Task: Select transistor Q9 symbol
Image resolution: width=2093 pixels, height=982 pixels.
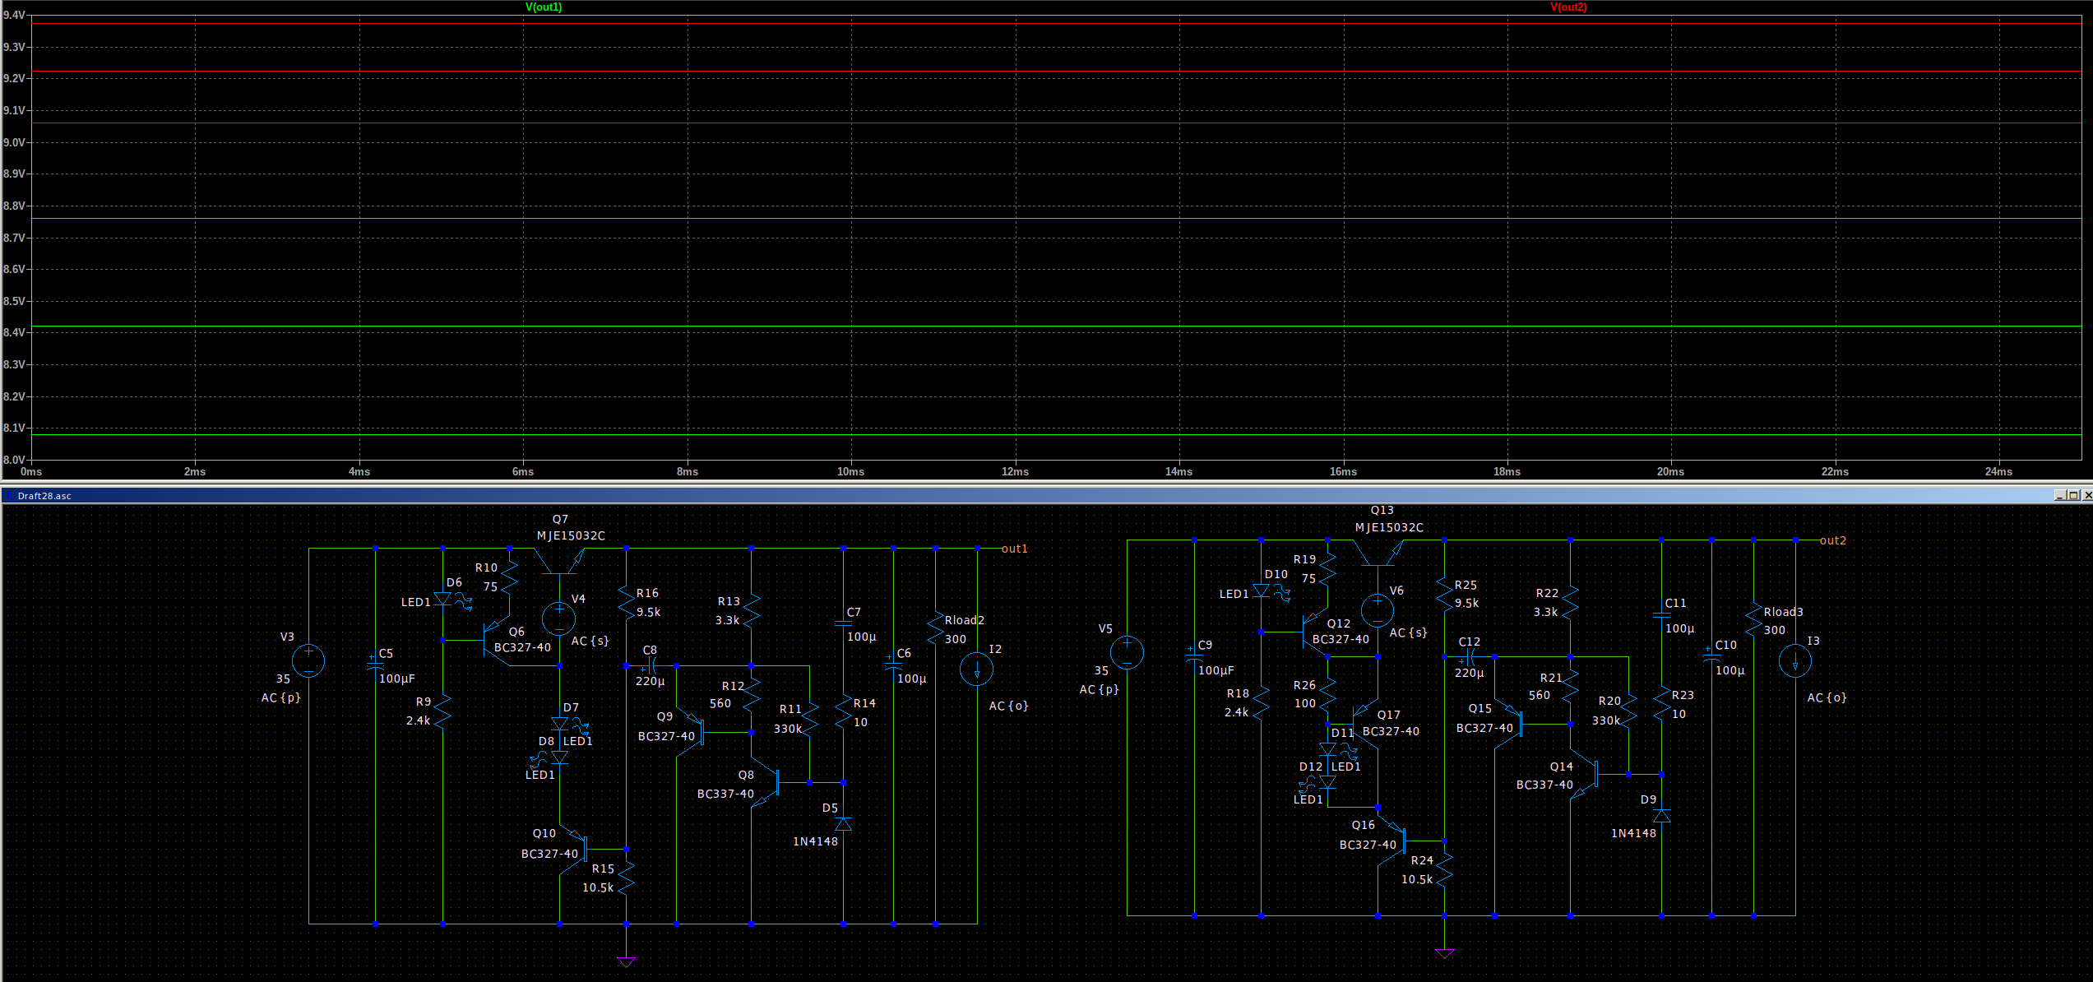Action: (x=690, y=732)
